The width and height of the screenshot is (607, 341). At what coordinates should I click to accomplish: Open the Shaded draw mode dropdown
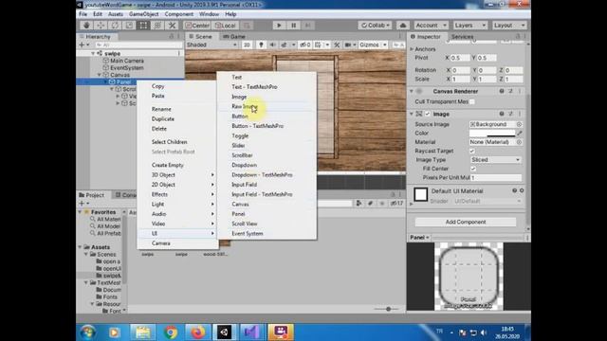pyautogui.click(x=212, y=45)
